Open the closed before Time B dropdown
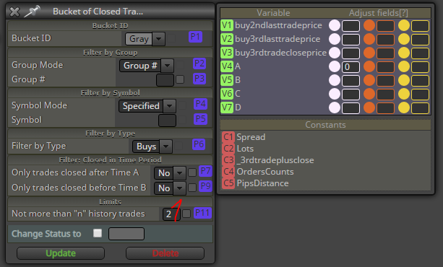The width and height of the screenshot is (443, 267). 170,188
